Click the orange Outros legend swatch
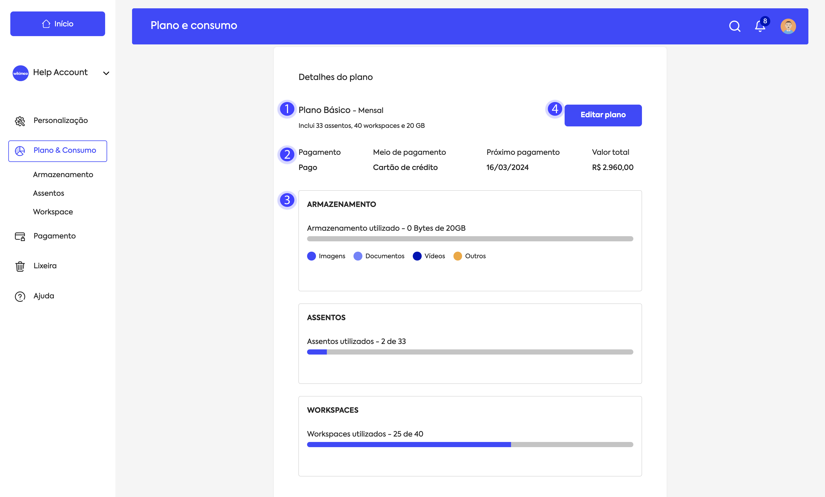The image size is (825, 497). (x=457, y=256)
